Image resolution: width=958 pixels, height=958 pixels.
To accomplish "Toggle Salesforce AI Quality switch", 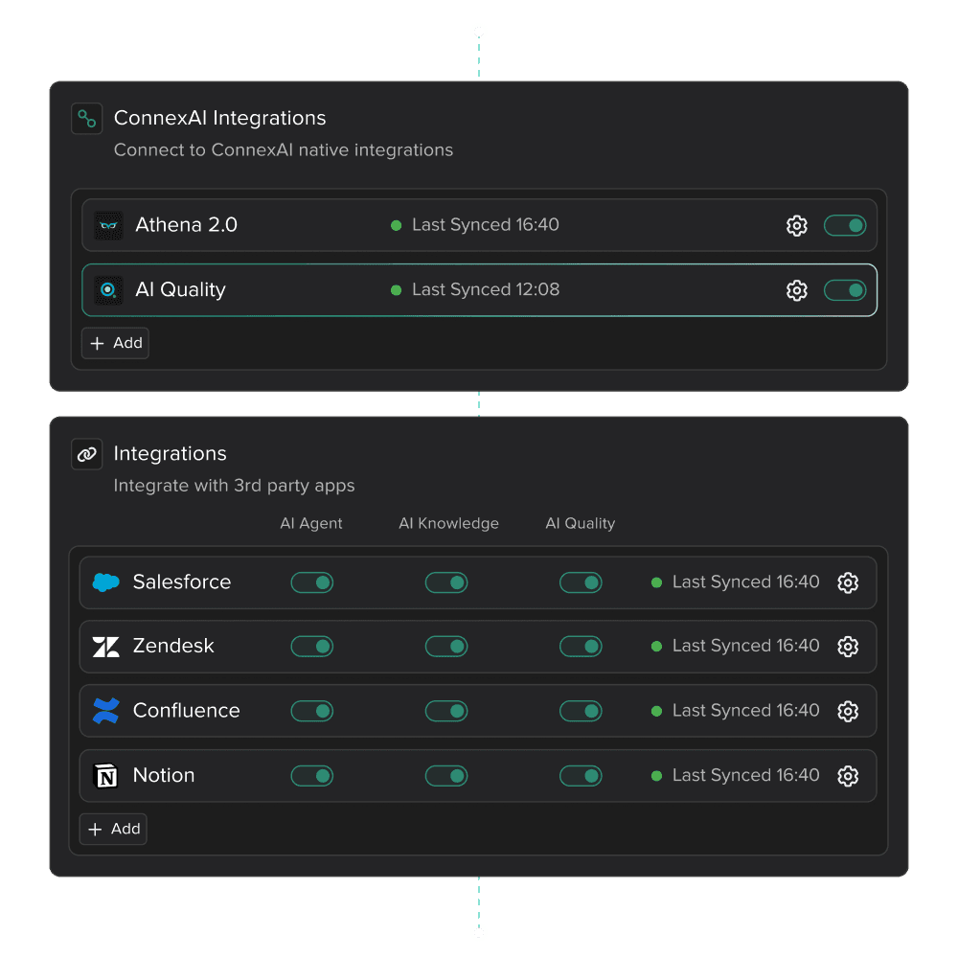I will click(x=581, y=582).
